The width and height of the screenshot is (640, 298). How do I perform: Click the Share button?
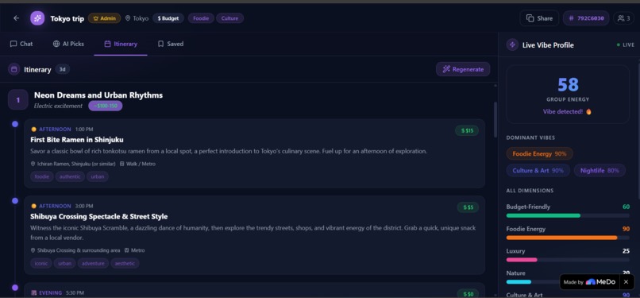(x=539, y=18)
